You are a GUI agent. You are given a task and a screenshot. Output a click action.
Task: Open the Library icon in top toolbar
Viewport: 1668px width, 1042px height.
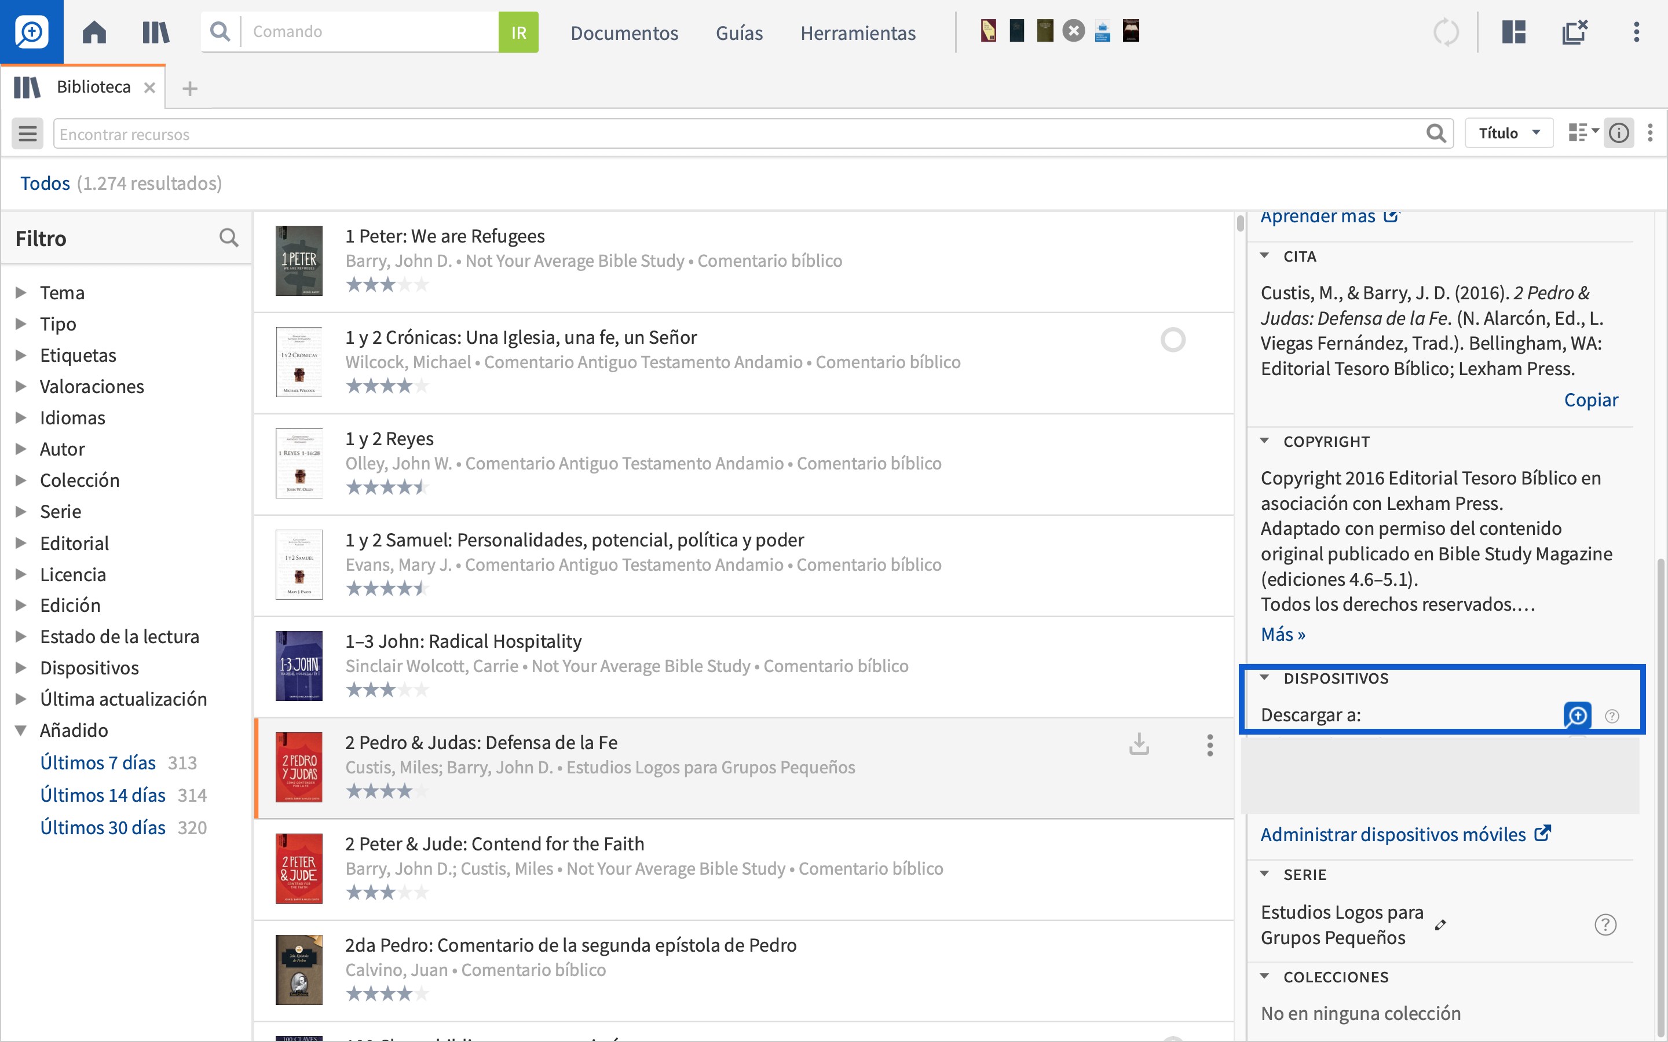click(156, 32)
